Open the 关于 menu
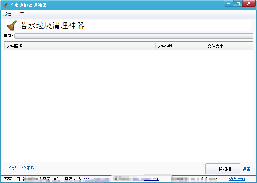Image resolution: width=257 pixels, height=183 pixels. pos(20,14)
